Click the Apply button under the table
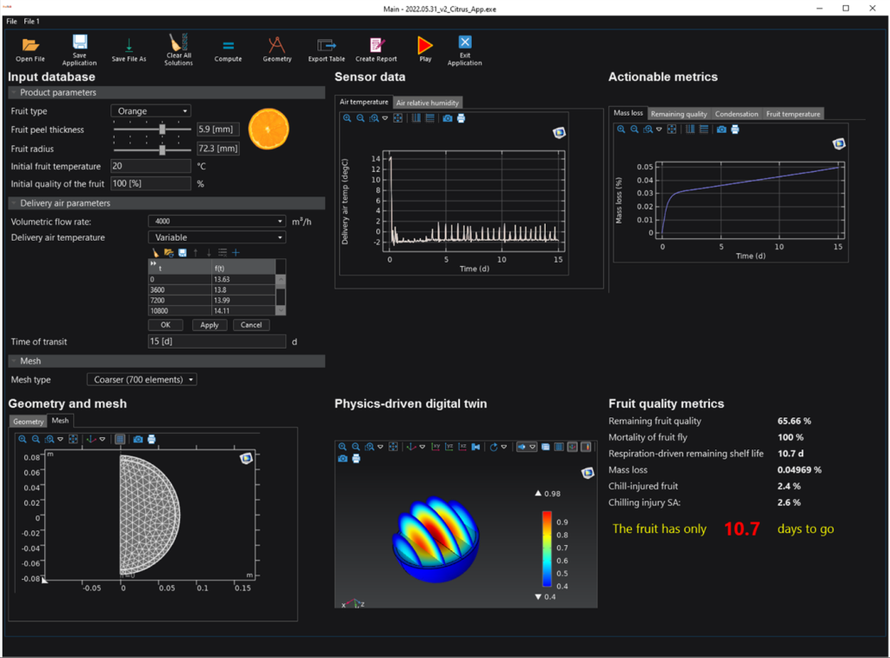The width and height of the screenshot is (890, 658). tap(209, 325)
